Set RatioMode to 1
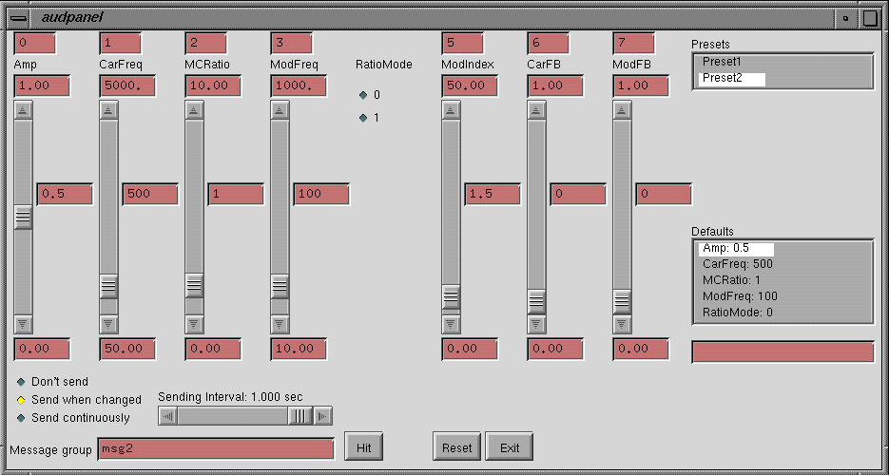This screenshot has width=889, height=475. (x=362, y=118)
